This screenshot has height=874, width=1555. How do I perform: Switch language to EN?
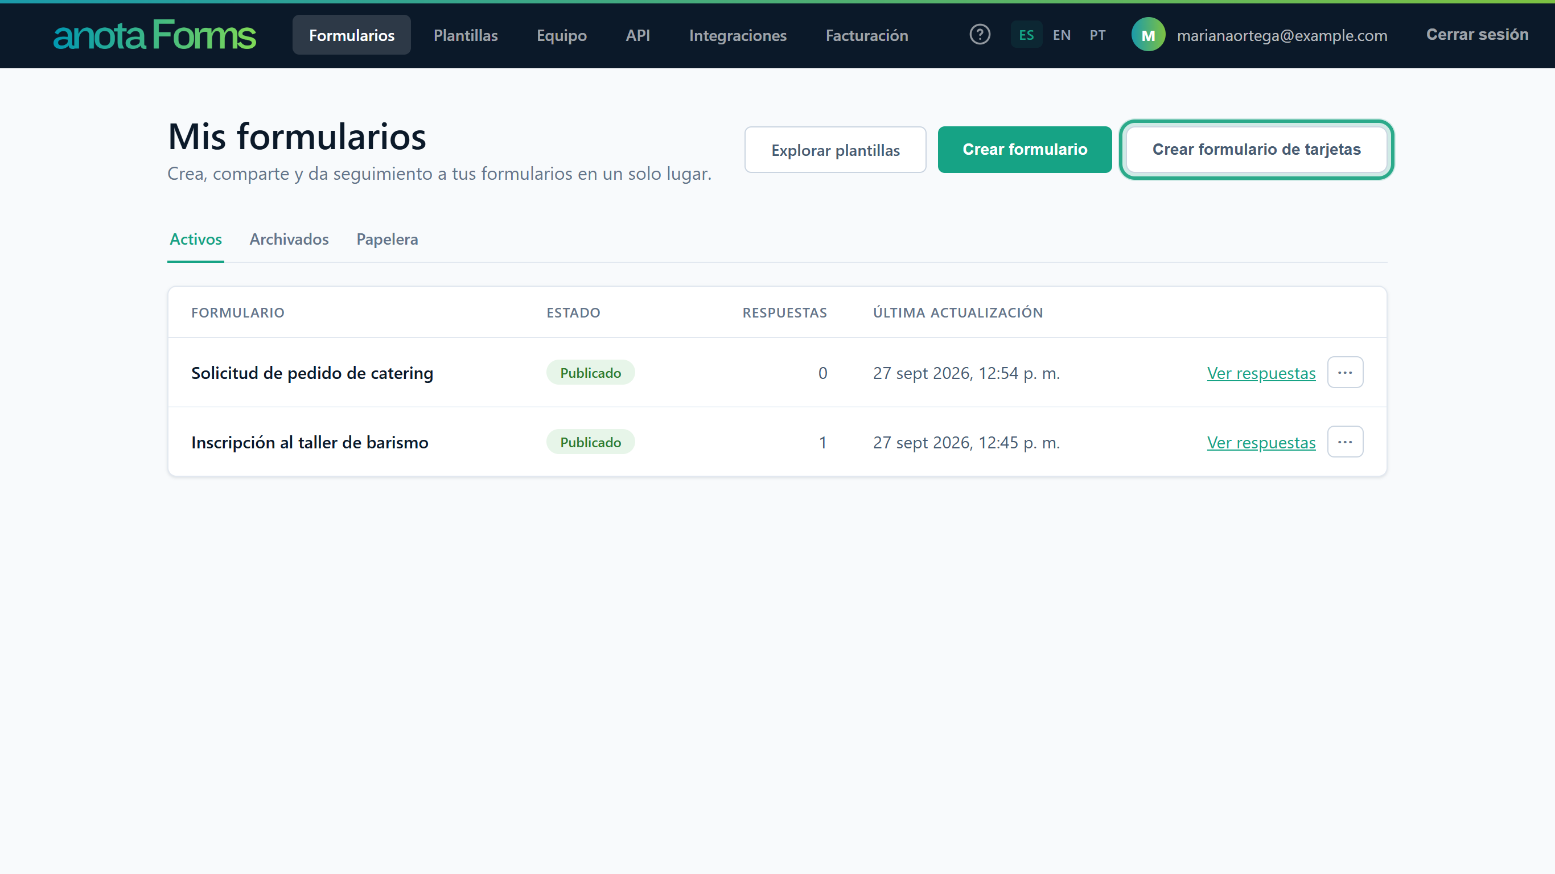pyautogui.click(x=1061, y=35)
